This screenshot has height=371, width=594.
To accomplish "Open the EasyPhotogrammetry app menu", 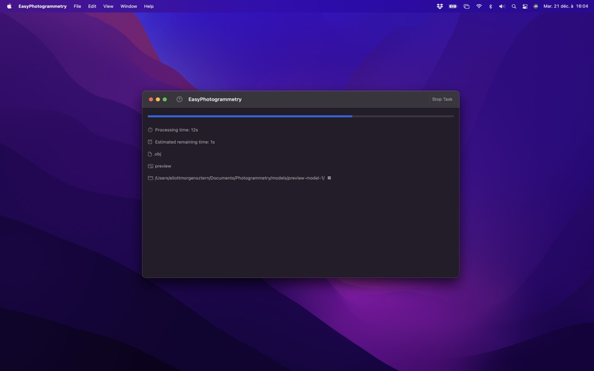I will [43, 6].
